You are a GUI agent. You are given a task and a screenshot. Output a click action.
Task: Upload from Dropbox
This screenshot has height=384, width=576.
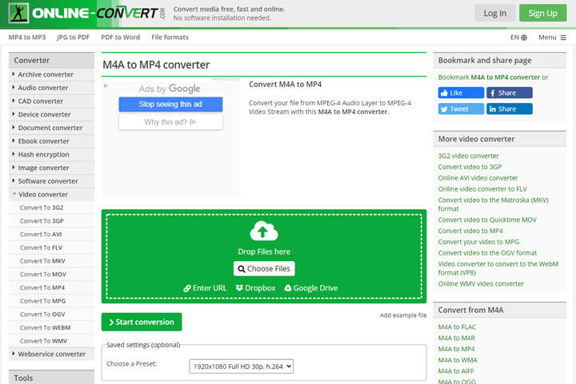click(256, 288)
